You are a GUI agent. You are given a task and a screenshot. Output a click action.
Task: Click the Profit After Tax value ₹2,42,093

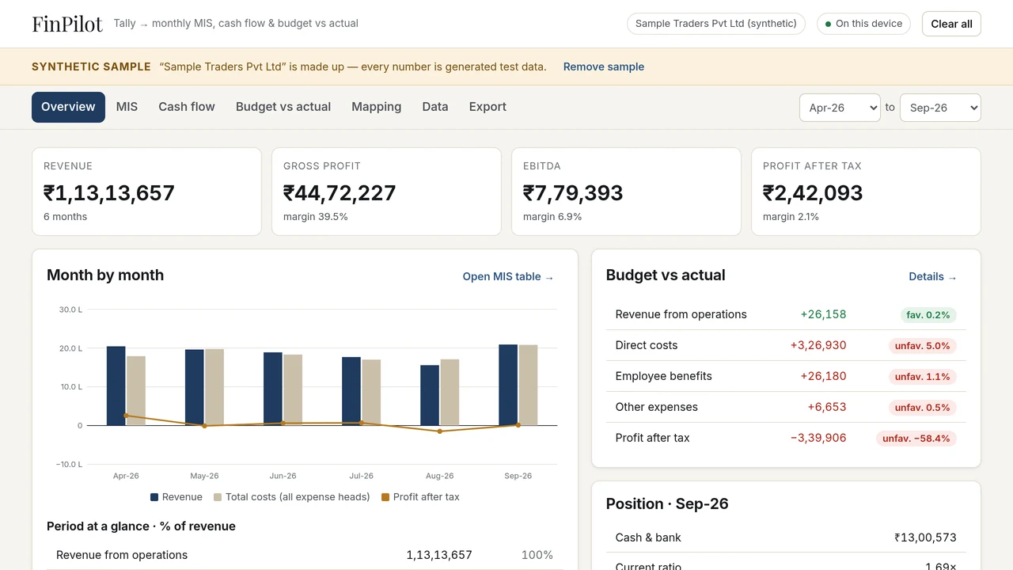(813, 193)
